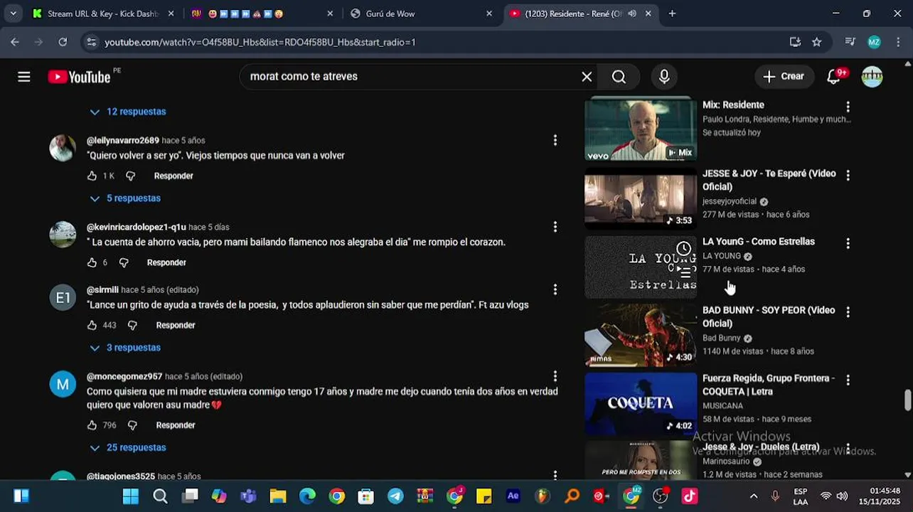Add Como Estrellas to Watch Later
The image size is (913, 512).
(683, 248)
